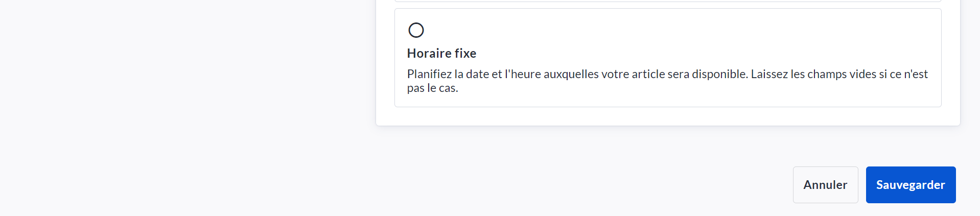The width and height of the screenshot is (980, 216).
Task: Click the "Horaire fixe" heading label
Action: click(x=441, y=53)
